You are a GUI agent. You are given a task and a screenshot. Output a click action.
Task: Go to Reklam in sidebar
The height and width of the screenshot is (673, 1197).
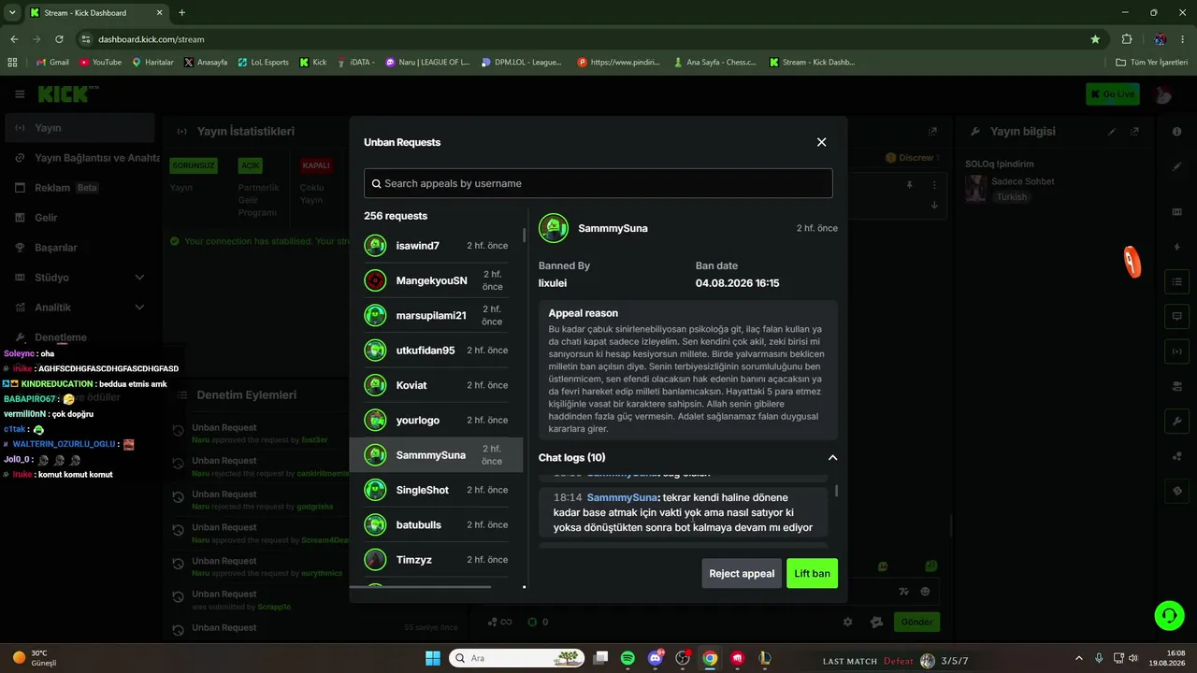click(x=79, y=188)
